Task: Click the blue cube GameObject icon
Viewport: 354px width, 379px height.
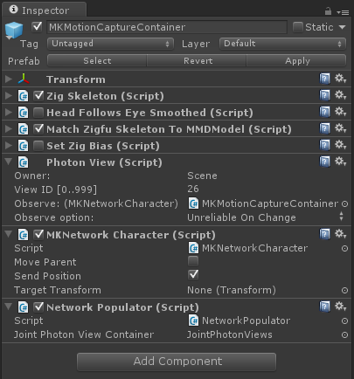Action: (14, 30)
